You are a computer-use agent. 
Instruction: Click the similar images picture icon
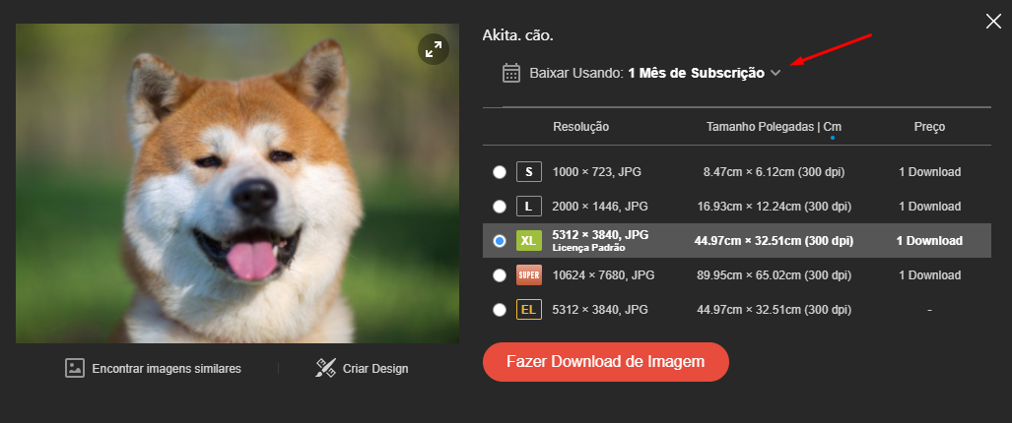tap(75, 368)
